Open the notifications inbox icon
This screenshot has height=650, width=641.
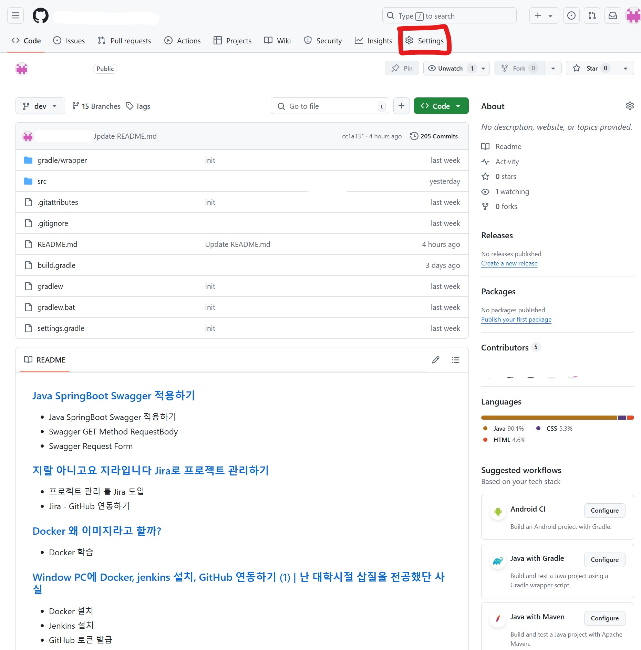click(613, 15)
